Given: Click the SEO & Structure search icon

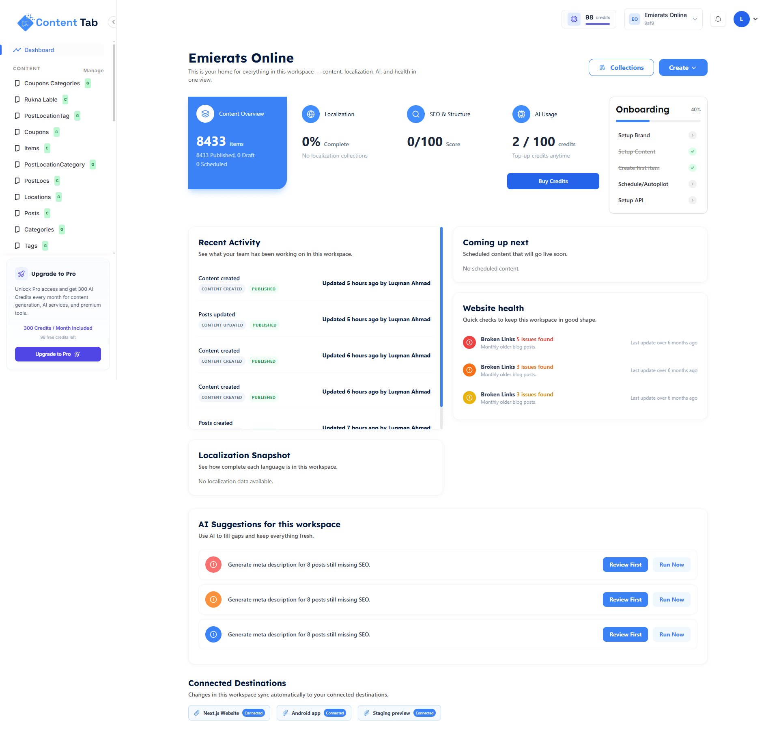Looking at the screenshot, I should coord(416,114).
